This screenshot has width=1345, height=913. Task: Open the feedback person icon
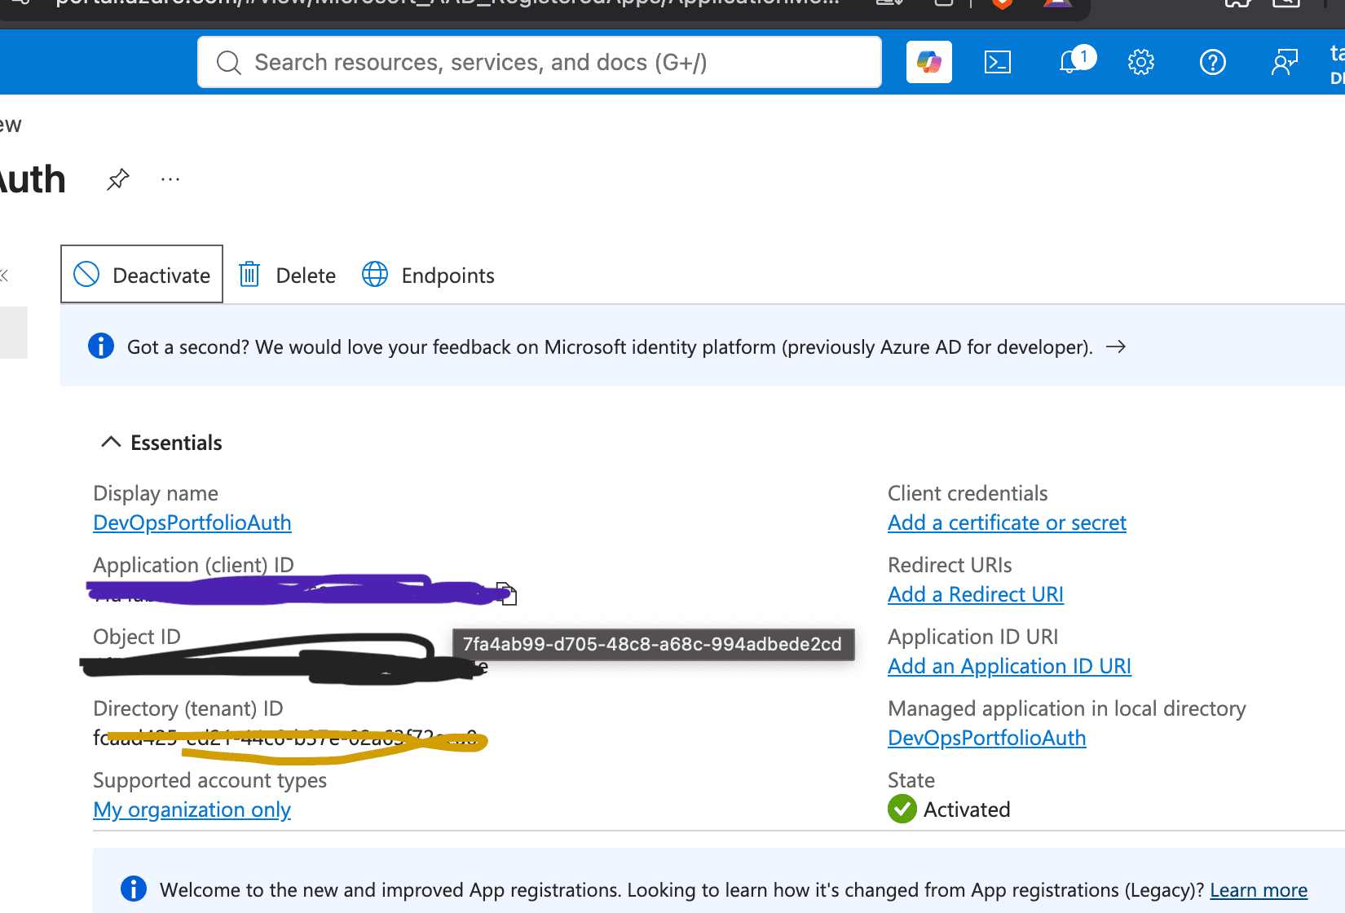point(1285,62)
